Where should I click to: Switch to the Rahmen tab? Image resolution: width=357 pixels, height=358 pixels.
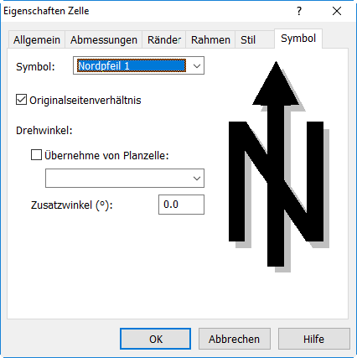(210, 39)
